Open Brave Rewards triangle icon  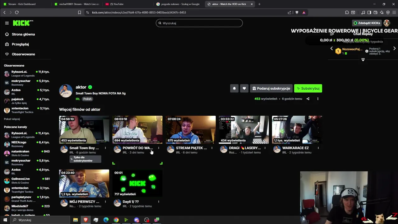tap(304, 12)
